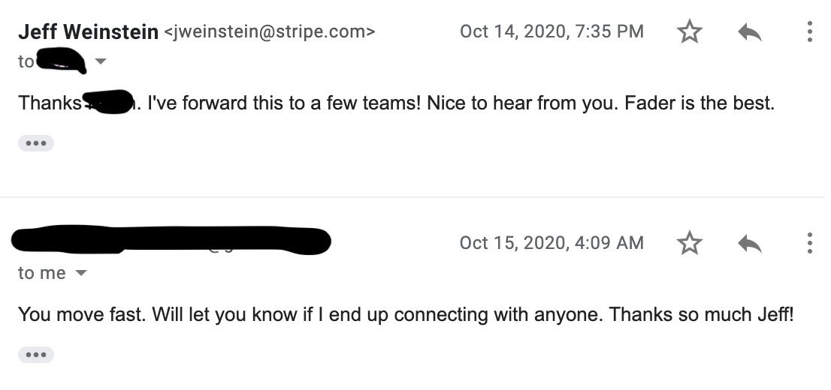
Task: Show trimmed content in Jeff's message
Action: (36, 143)
